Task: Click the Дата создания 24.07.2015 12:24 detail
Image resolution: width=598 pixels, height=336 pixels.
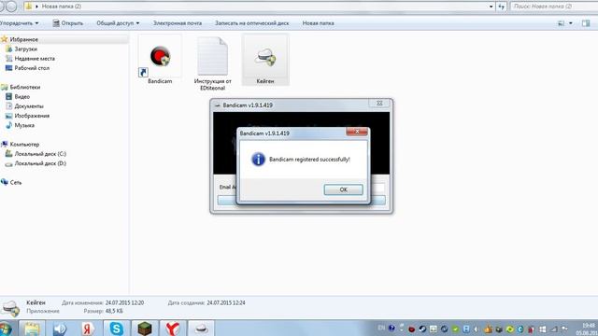Action: (206, 302)
